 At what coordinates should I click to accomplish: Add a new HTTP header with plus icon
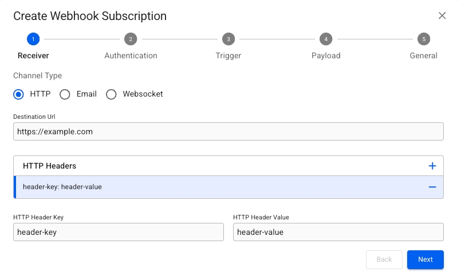pos(432,166)
